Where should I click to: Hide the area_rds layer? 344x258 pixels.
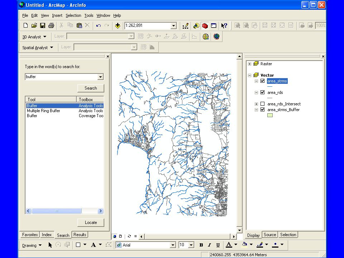(x=262, y=92)
